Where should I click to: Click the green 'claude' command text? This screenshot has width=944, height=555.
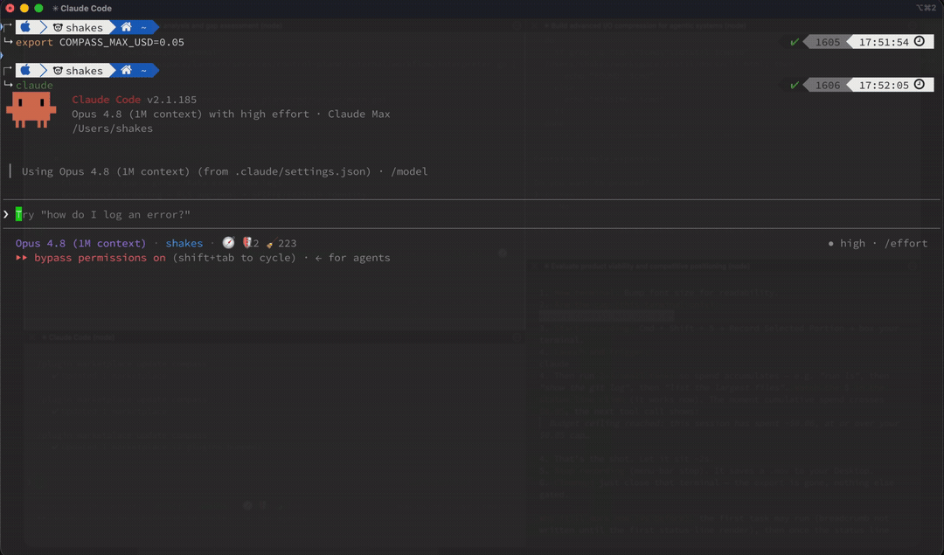[x=34, y=85]
